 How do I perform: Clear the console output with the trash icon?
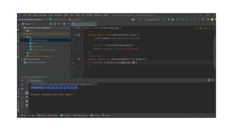pyautogui.click(x=27, y=105)
